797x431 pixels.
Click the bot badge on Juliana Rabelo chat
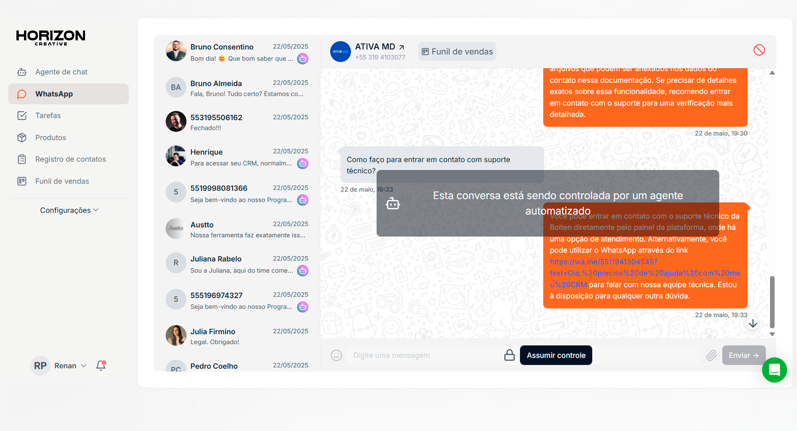(303, 270)
